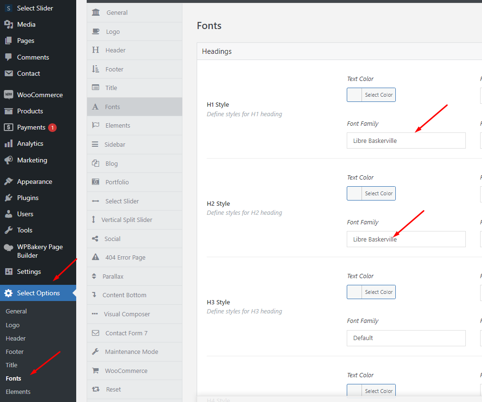Screen dimensions: 482x402
Task: Open Fonts under Select Options submenu
Action: click(13, 378)
